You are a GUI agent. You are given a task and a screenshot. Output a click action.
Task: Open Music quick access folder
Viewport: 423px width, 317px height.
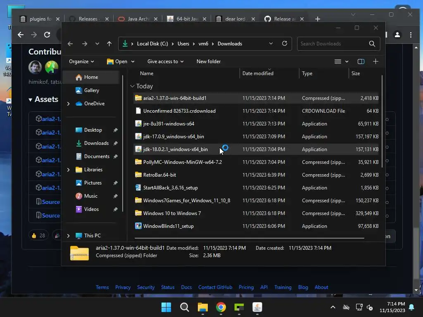coord(91,196)
